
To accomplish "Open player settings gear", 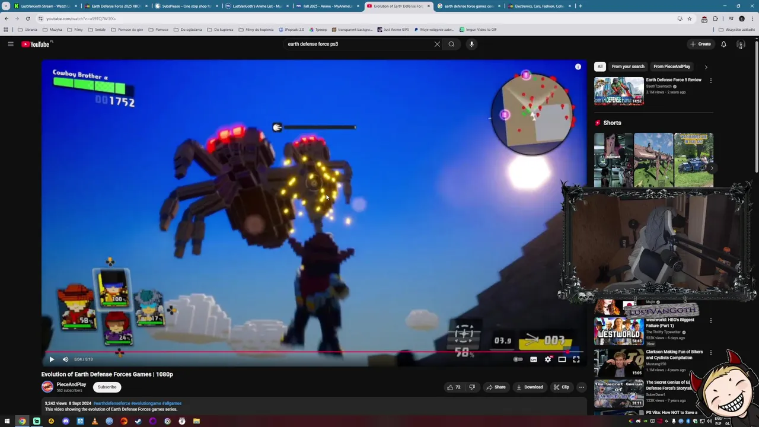I will click(548, 359).
